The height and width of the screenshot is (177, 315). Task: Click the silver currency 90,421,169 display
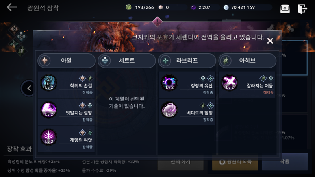(x=239, y=7)
